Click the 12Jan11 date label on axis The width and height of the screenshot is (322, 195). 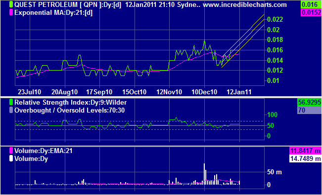(239, 92)
